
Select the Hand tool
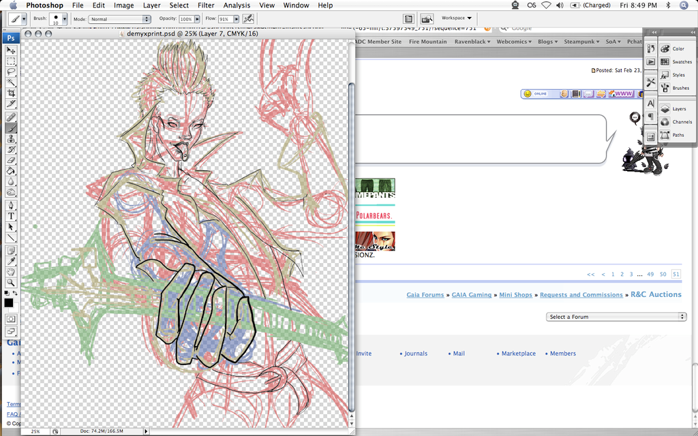tap(11, 272)
